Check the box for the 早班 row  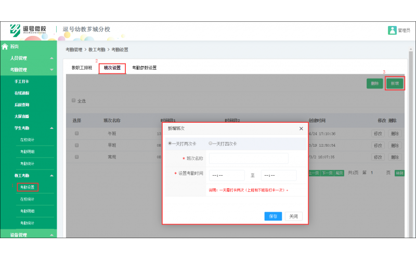click(76, 145)
